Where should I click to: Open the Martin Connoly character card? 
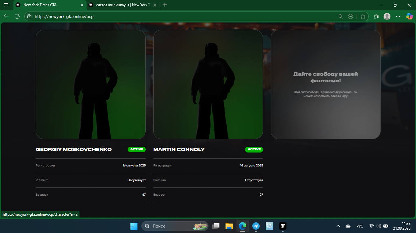pyautogui.click(x=208, y=84)
